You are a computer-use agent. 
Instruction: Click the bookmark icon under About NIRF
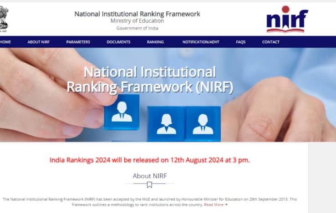click(x=149, y=185)
